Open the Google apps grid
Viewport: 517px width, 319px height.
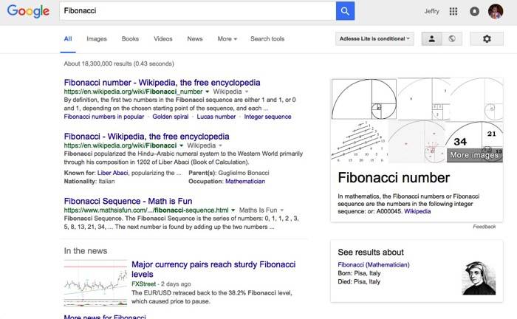(x=453, y=11)
